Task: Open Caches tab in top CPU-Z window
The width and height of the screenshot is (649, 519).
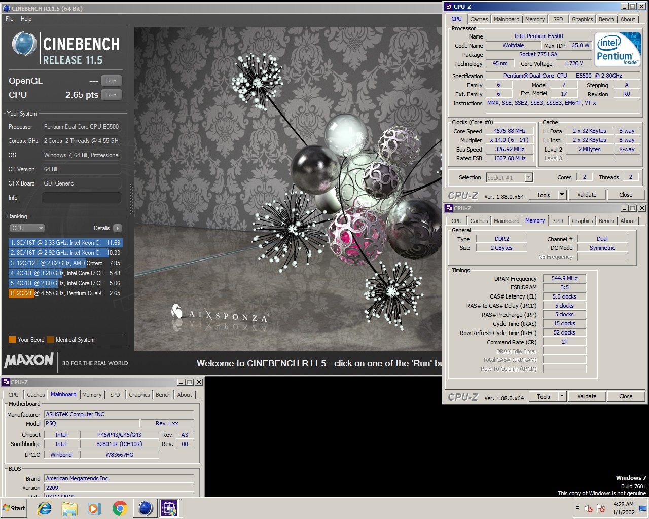Action: [x=479, y=19]
